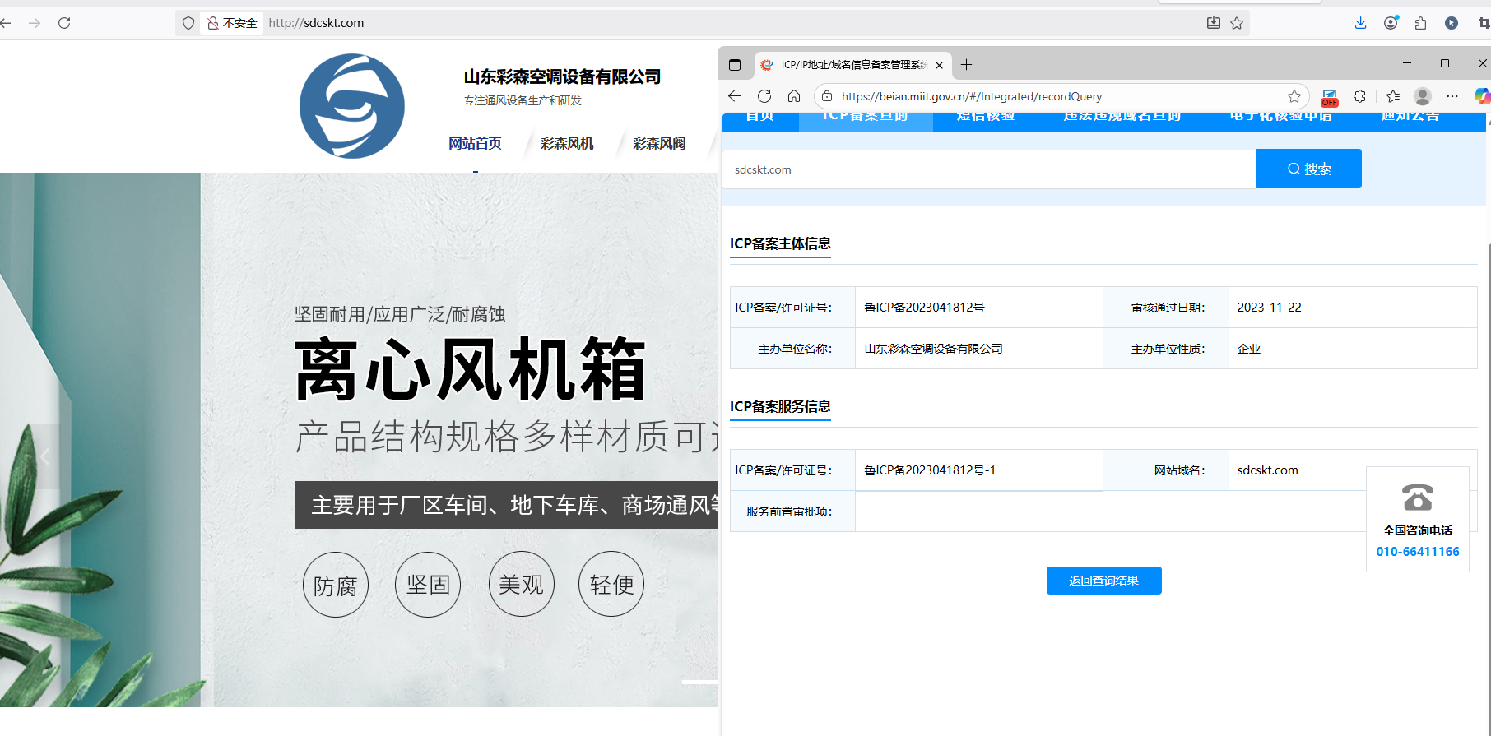Click the previous-slide arrow on the banner

pos(45,456)
